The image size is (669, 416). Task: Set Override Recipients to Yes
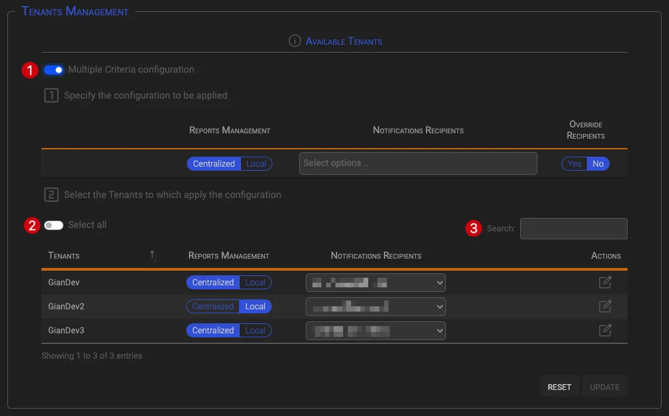point(574,164)
